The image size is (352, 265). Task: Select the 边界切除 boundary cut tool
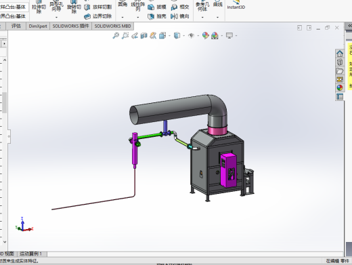[98, 16]
